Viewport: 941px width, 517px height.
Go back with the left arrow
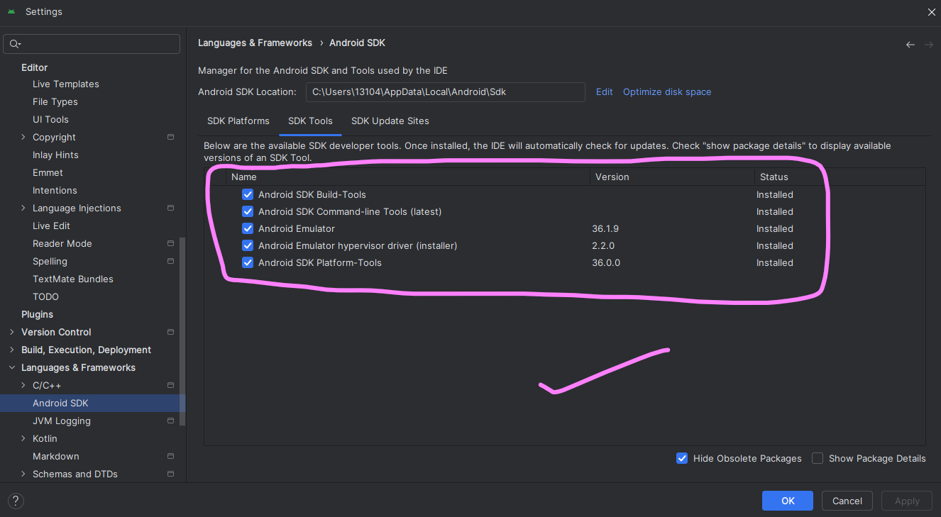coord(910,45)
